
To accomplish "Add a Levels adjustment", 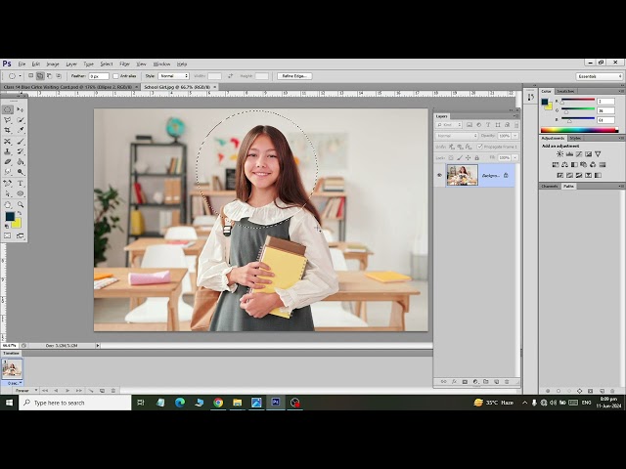I will pos(569,154).
